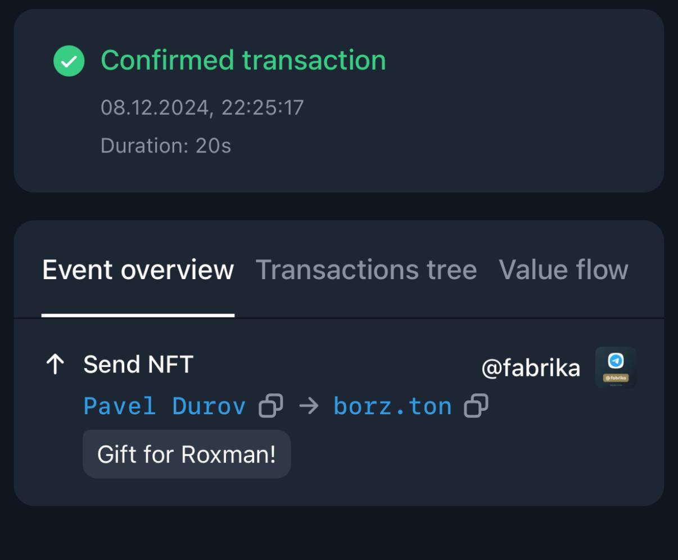The height and width of the screenshot is (560, 678).
Task: Open the Pavel Durov sender link
Action: point(165,406)
